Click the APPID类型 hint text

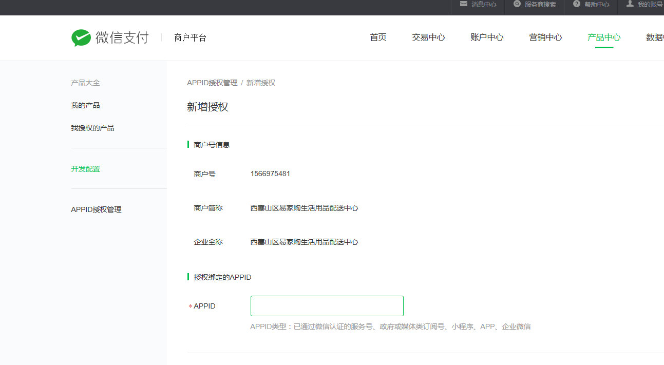pyautogui.click(x=390, y=326)
